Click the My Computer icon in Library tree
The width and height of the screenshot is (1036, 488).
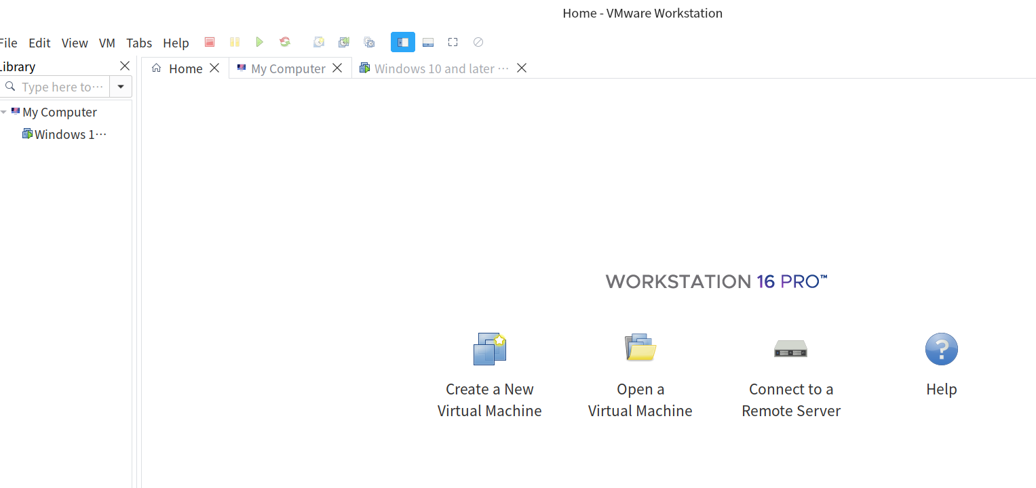coord(16,112)
